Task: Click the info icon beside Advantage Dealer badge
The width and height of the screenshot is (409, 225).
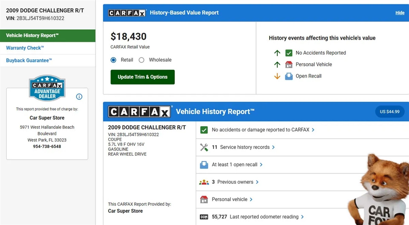Action: point(79,97)
